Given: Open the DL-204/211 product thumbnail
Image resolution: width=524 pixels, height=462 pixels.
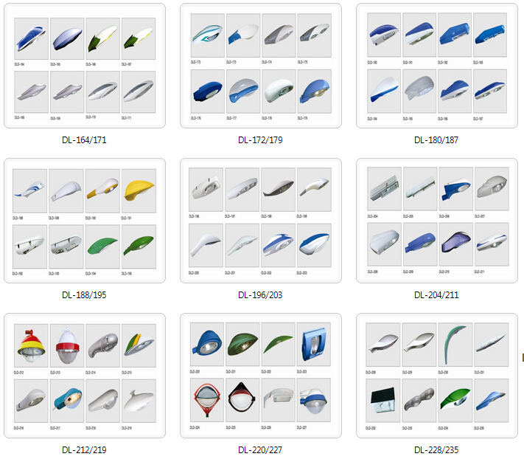Looking at the screenshot, I should [x=437, y=221].
